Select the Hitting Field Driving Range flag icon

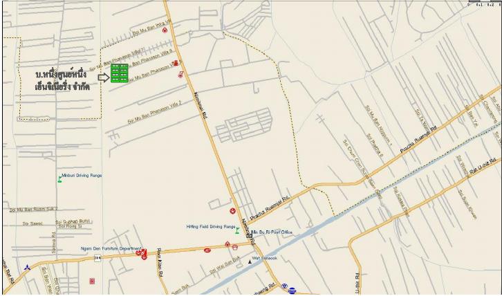pos(237,230)
